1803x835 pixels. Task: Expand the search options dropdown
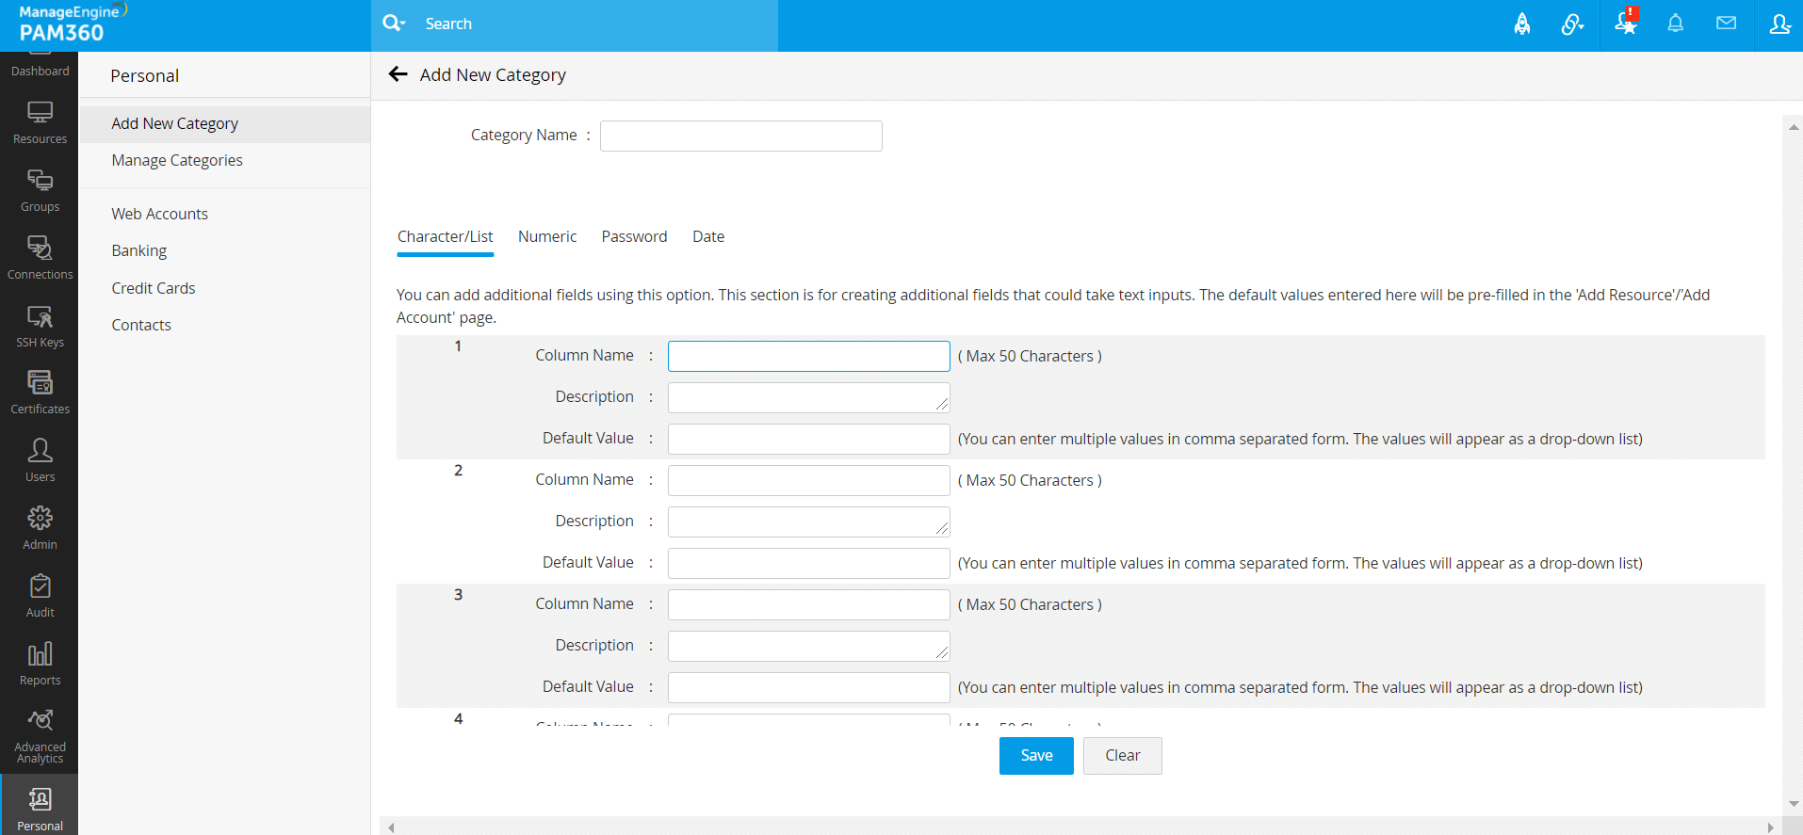tap(394, 24)
